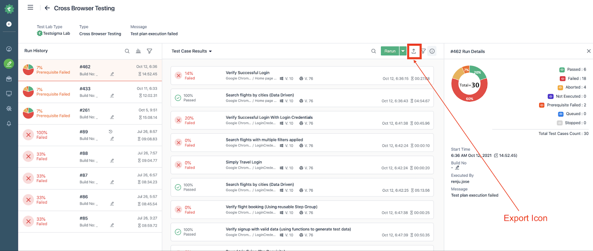Select run #89 in Run History
The height and width of the screenshot is (251, 593).
click(90, 135)
